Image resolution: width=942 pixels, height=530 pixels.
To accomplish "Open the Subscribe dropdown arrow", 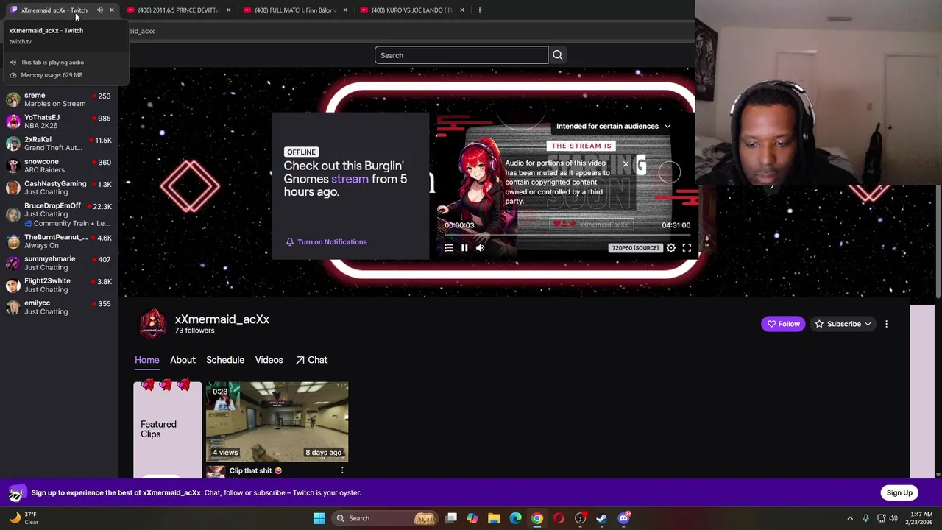I will coord(868,324).
